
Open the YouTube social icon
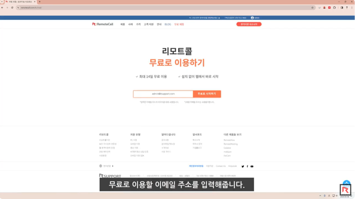coord(252,166)
